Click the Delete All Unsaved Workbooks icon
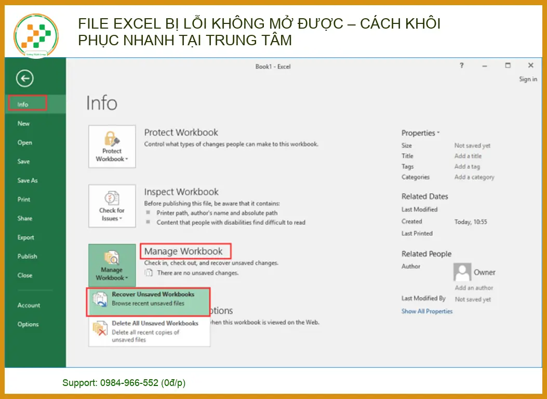This screenshot has width=547, height=399. pos(99,329)
